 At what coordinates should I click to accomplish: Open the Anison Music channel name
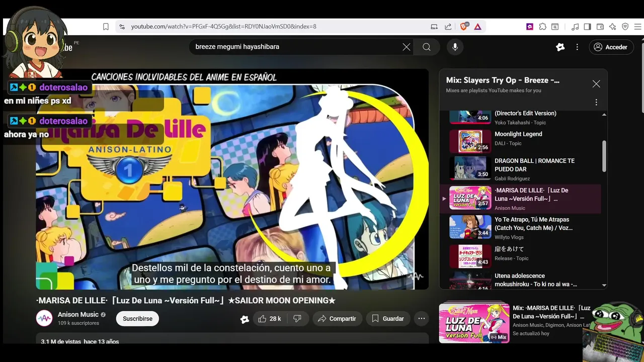pos(78,315)
